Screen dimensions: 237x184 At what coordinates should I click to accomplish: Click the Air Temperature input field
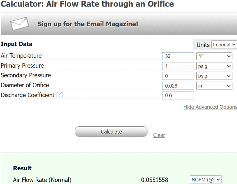pos(178,56)
